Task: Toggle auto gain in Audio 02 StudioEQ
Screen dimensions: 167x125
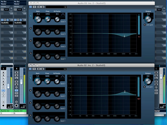Action: click(x=144, y=87)
